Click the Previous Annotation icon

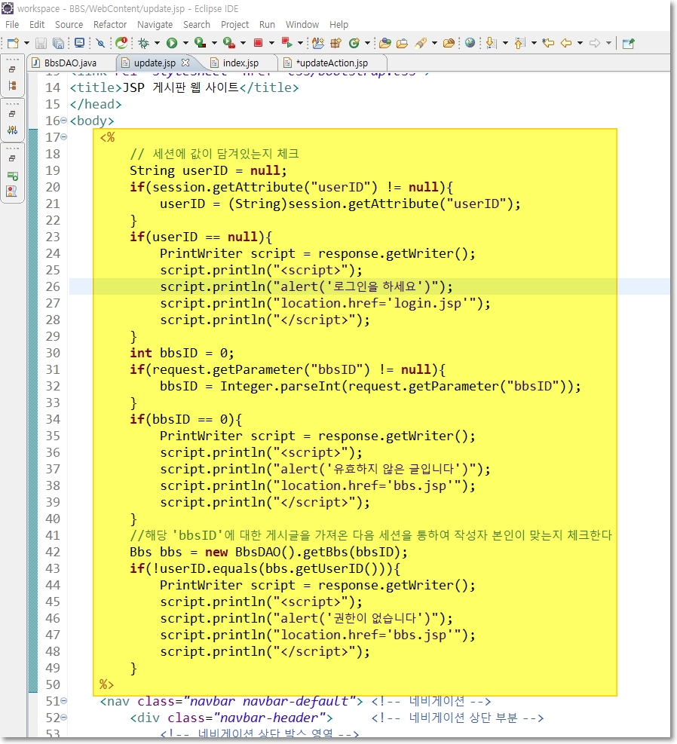520,43
